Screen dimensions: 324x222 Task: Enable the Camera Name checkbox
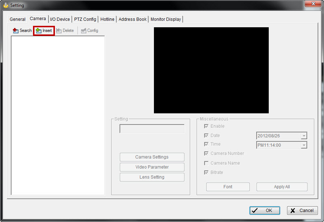(x=206, y=163)
